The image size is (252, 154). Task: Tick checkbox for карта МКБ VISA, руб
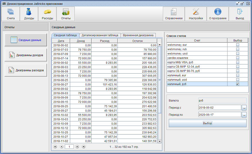[x=237, y=62]
